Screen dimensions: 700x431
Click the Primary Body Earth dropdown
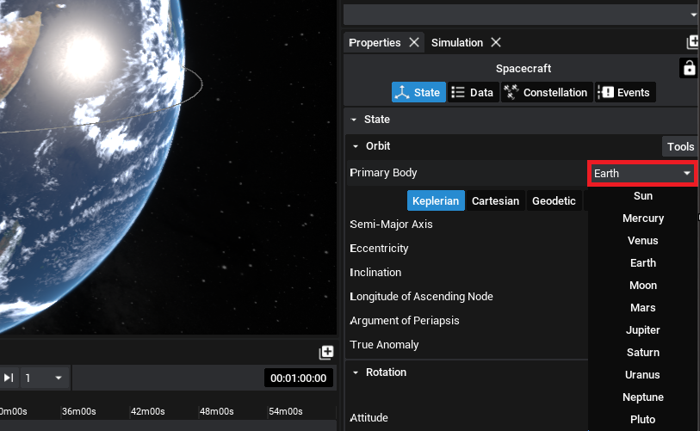tap(642, 173)
